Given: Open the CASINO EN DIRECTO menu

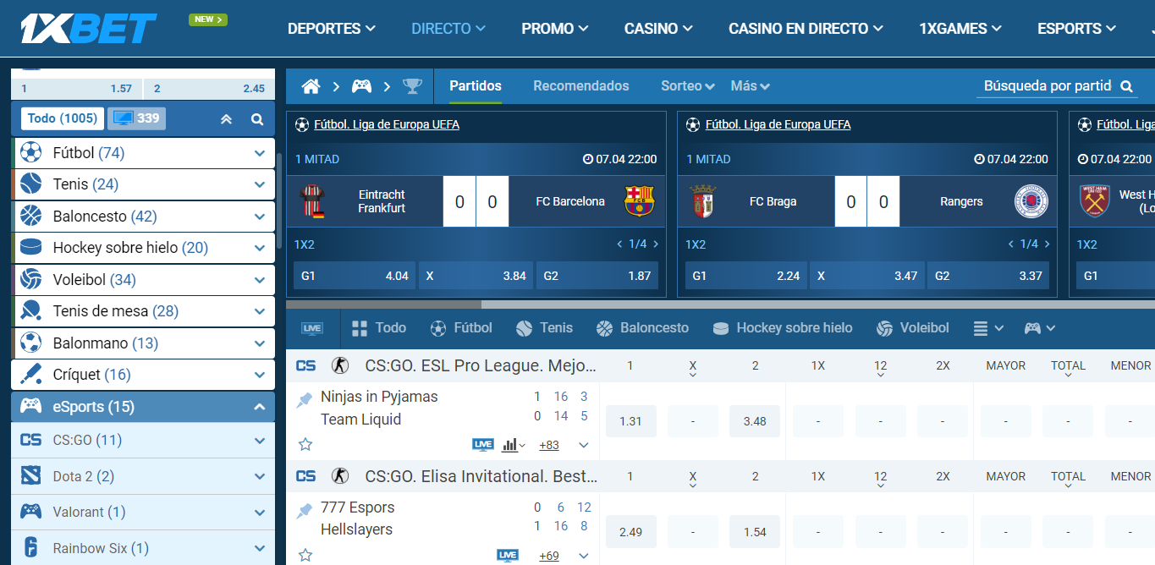Looking at the screenshot, I should 806,29.
